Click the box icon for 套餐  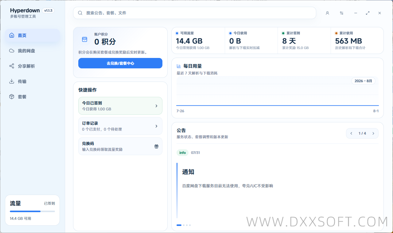[x=12, y=97]
